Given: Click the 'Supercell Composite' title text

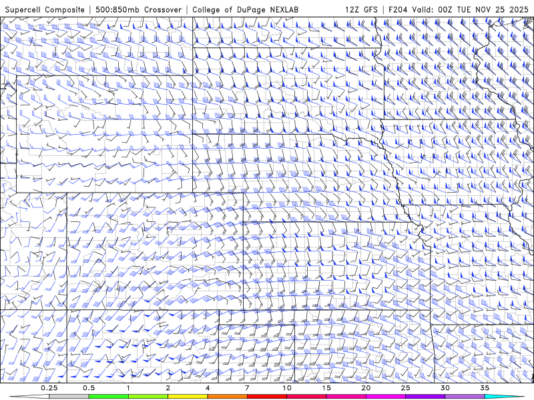Looking at the screenshot, I should coord(45,9).
